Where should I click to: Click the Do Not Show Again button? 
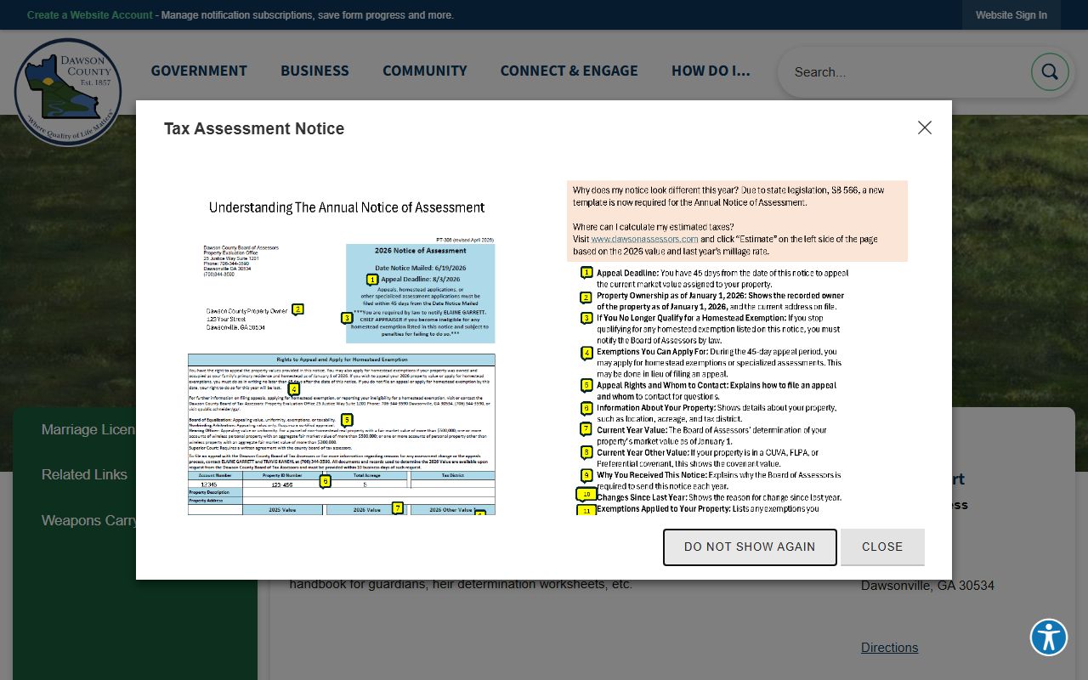(750, 547)
